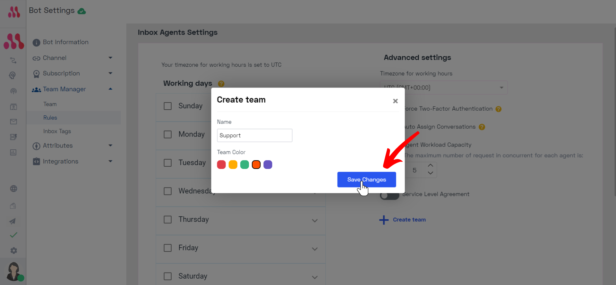This screenshot has height=285, width=616.
Task: Click the help icon beside Working days
Action: pos(221,84)
